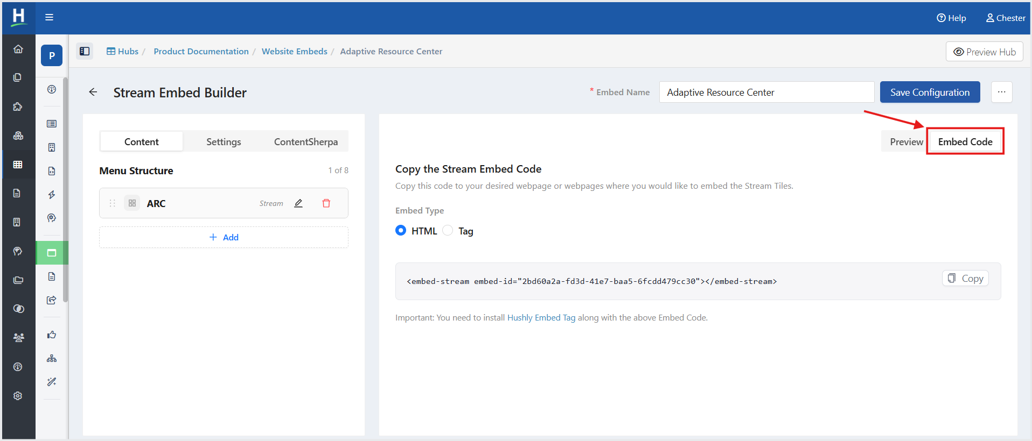1032x441 pixels.
Task: Delete the ARC menu item
Action: pos(326,203)
